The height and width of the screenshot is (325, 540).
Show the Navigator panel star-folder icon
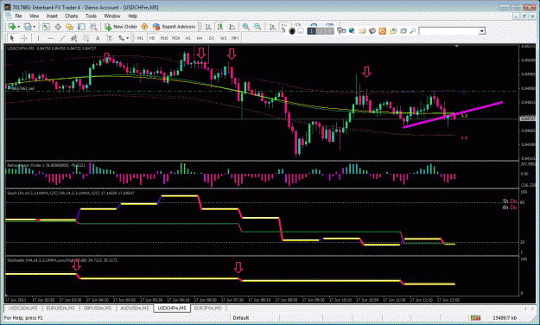70,27
